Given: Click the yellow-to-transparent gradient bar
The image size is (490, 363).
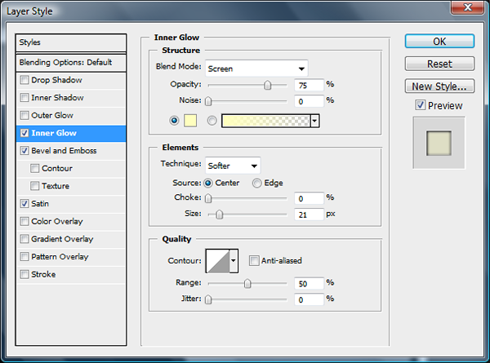Looking at the screenshot, I should 265,121.
